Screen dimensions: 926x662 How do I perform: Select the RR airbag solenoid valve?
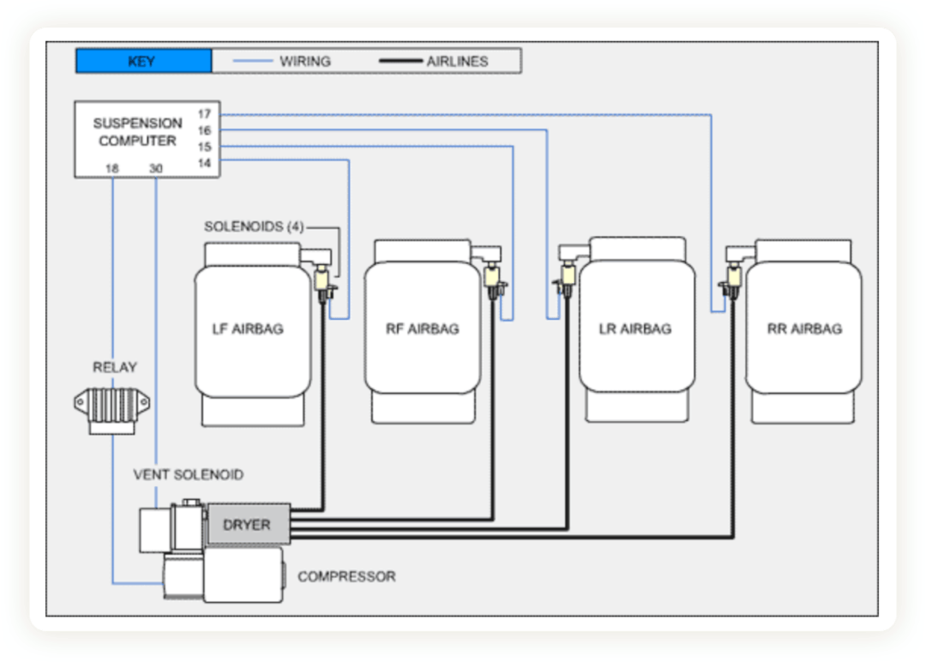(x=732, y=280)
